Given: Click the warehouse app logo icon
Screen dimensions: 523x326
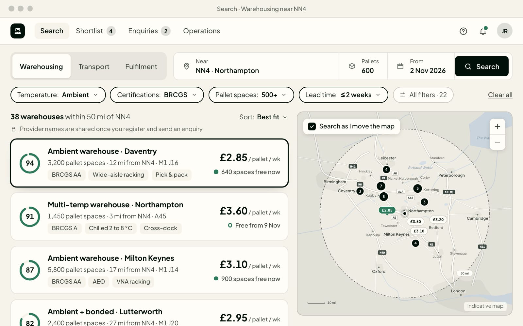Looking at the screenshot, I should click(x=18, y=31).
